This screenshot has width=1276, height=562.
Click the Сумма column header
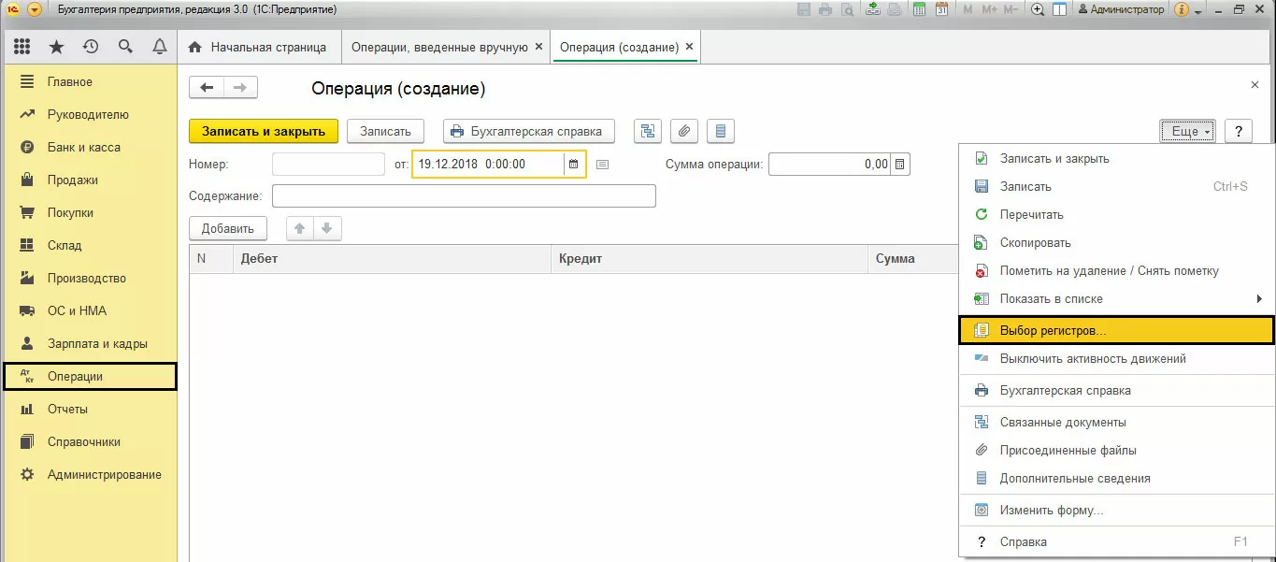click(x=914, y=259)
